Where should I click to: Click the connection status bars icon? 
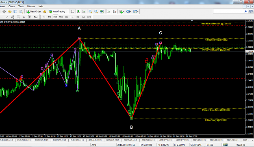[225, 145]
